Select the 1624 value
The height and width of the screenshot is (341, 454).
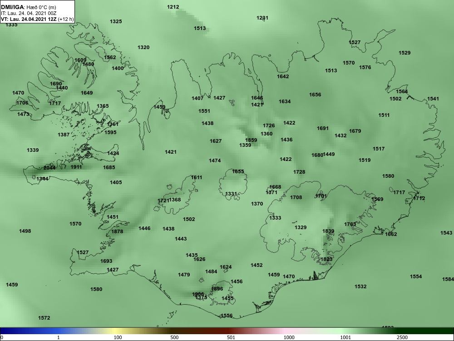pyautogui.click(x=226, y=267)
